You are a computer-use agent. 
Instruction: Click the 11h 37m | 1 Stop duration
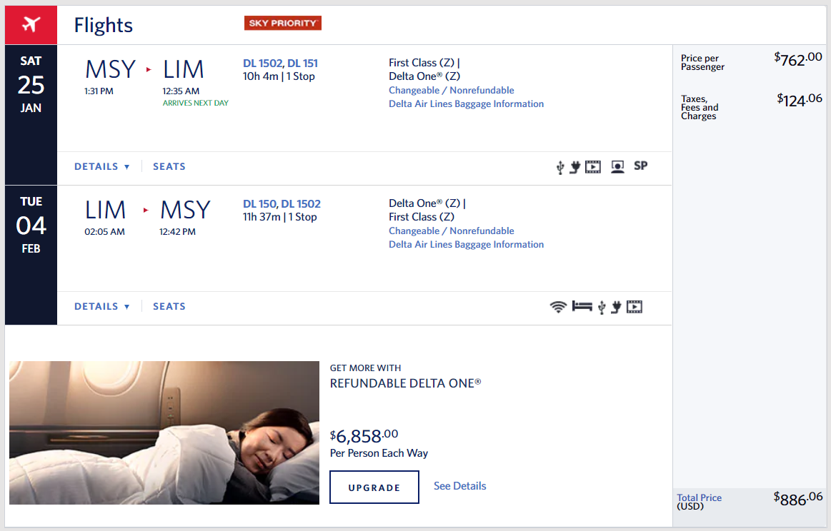coord(280,217)
